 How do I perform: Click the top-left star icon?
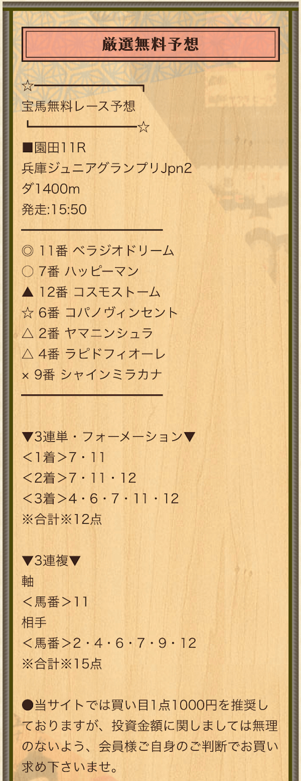[28, 86]
